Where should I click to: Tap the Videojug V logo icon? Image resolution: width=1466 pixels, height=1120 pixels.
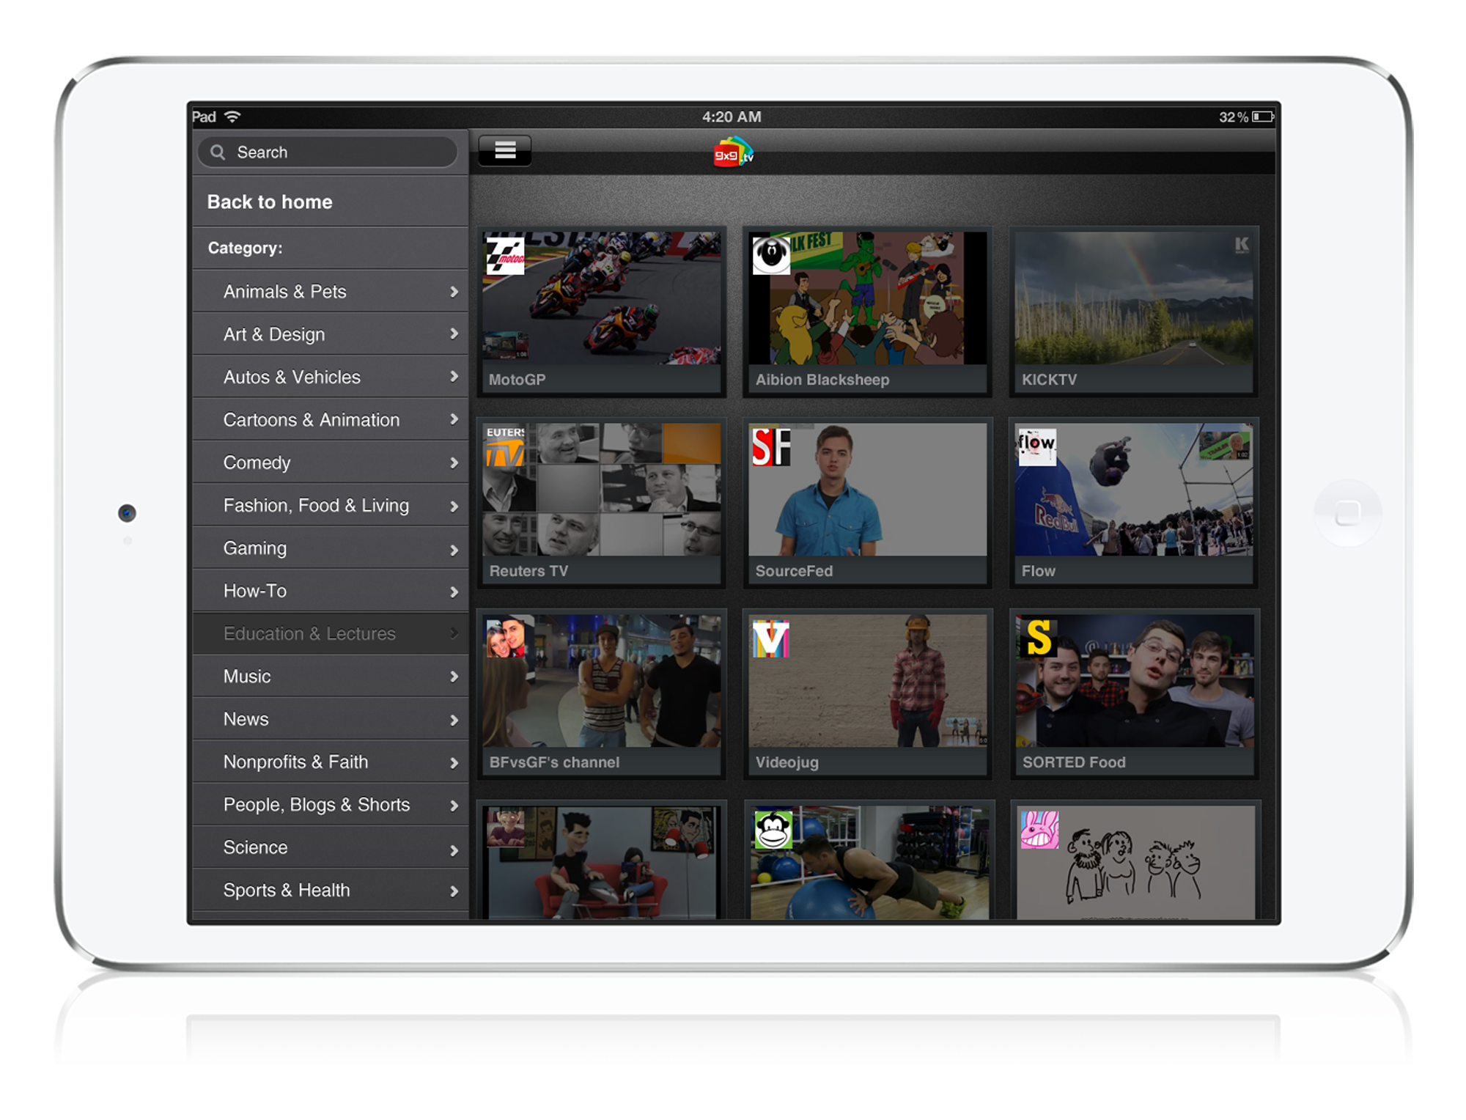[x=770, y=638]
